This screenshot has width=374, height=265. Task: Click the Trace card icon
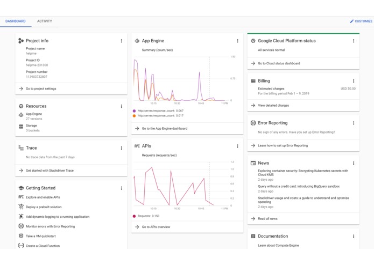click(x=21, y=148)
